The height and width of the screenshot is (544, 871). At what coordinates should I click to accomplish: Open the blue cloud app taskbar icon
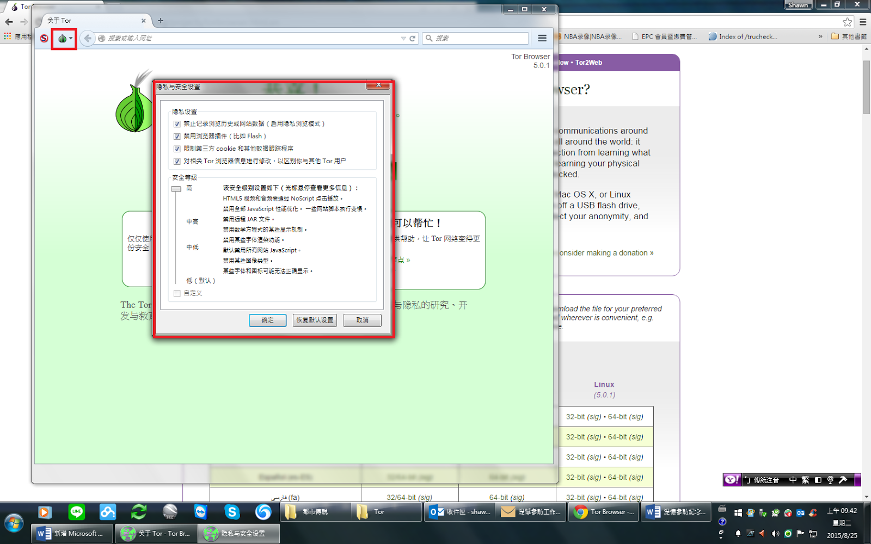click(x=108, y=512)
